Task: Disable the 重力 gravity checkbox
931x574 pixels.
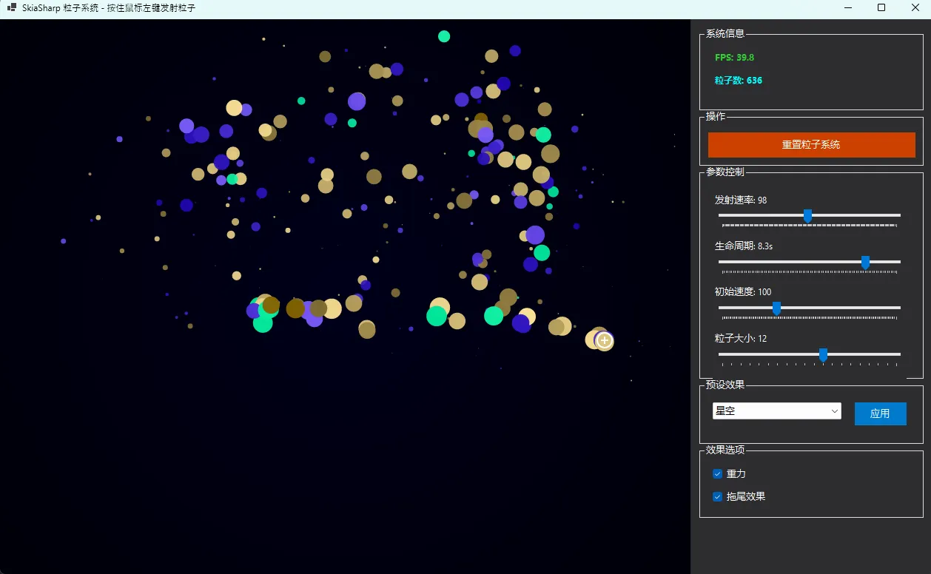Action: pyautogui.click(x=717, y=473)
